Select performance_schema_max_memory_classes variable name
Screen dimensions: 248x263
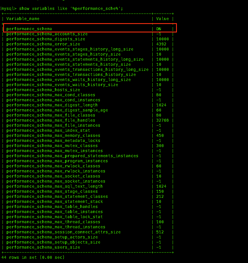coord(53,135)
